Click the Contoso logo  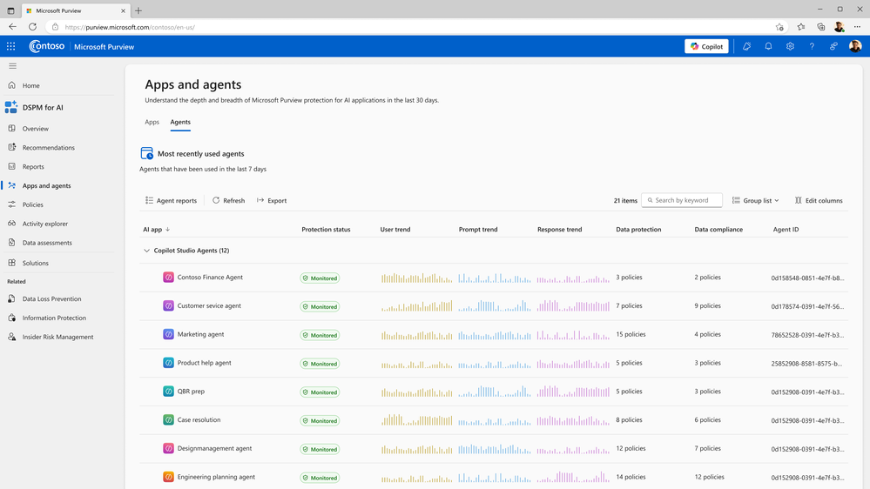[47, 47]
